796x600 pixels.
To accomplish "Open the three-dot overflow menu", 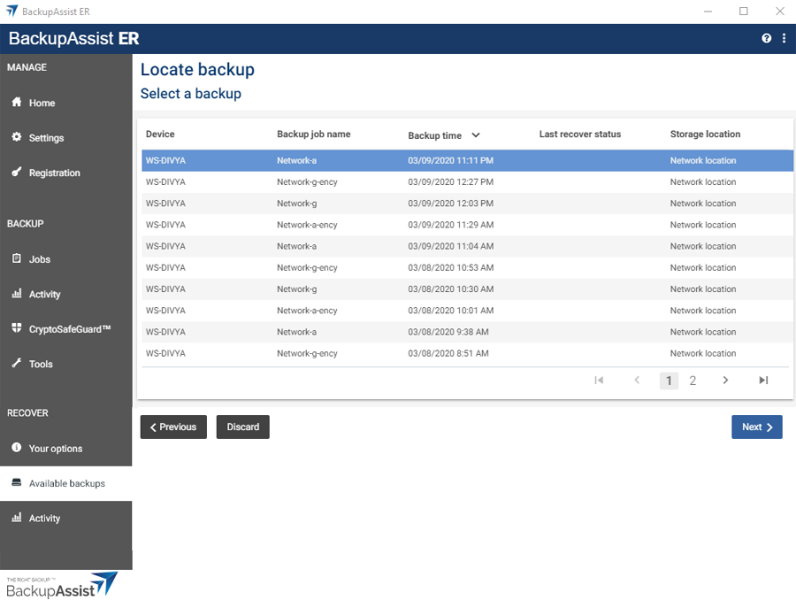I will coord(785,38).
